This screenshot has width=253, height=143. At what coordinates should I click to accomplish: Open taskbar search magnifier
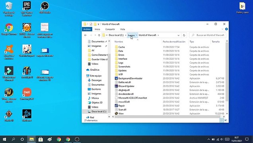14,139
